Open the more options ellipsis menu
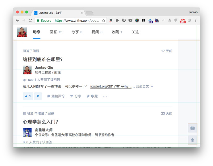Image resolution: width=213 pixels, height=166 pixels. pyautogui.click(x=105, y=96)
